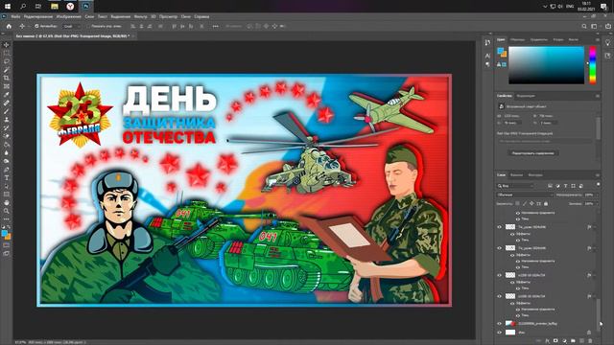This screenshot has width=614, height=345.
Task: Create new group with the folder icon
Action: coord(573,341)
